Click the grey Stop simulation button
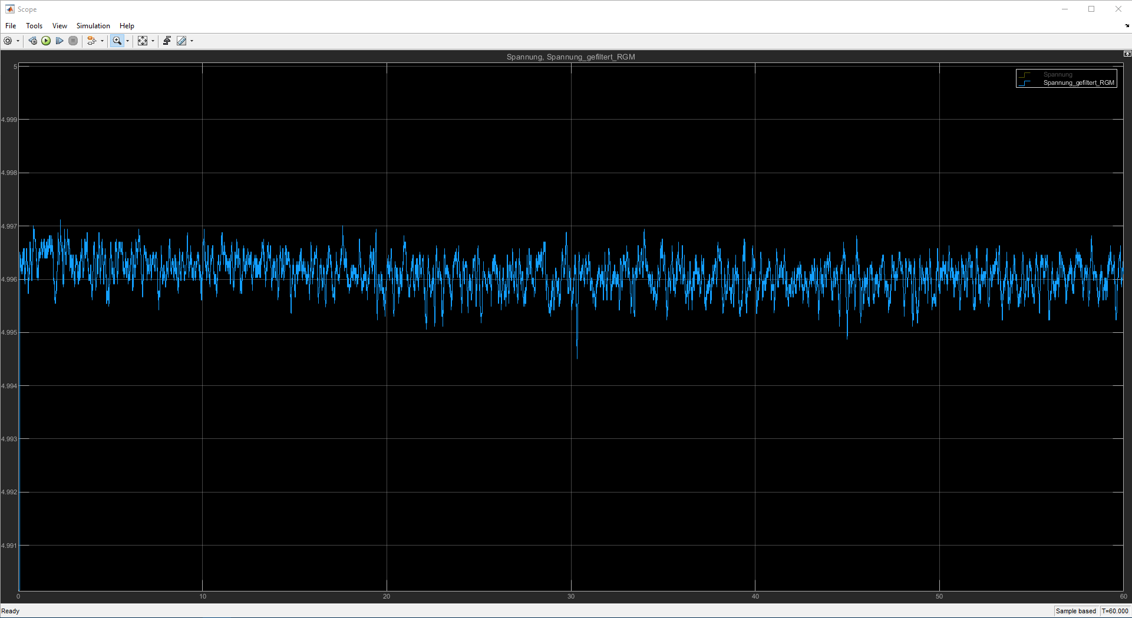This screenshot has height=618, width=1132. click(73, 41)
